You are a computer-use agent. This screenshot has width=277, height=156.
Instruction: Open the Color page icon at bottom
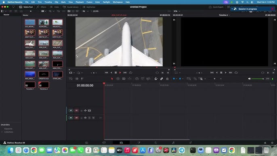coord(155,143)
